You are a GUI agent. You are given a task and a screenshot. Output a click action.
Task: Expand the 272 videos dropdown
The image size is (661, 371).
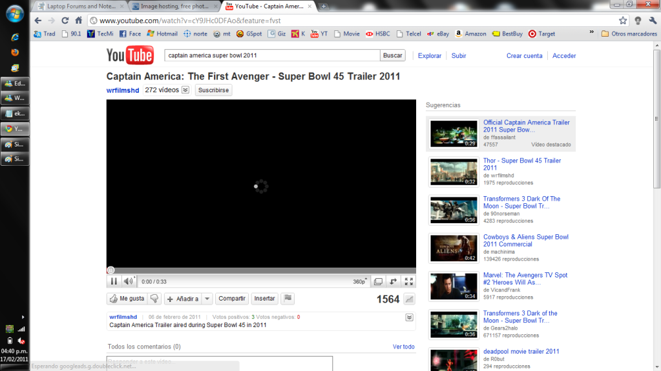(x=185, y=90)
